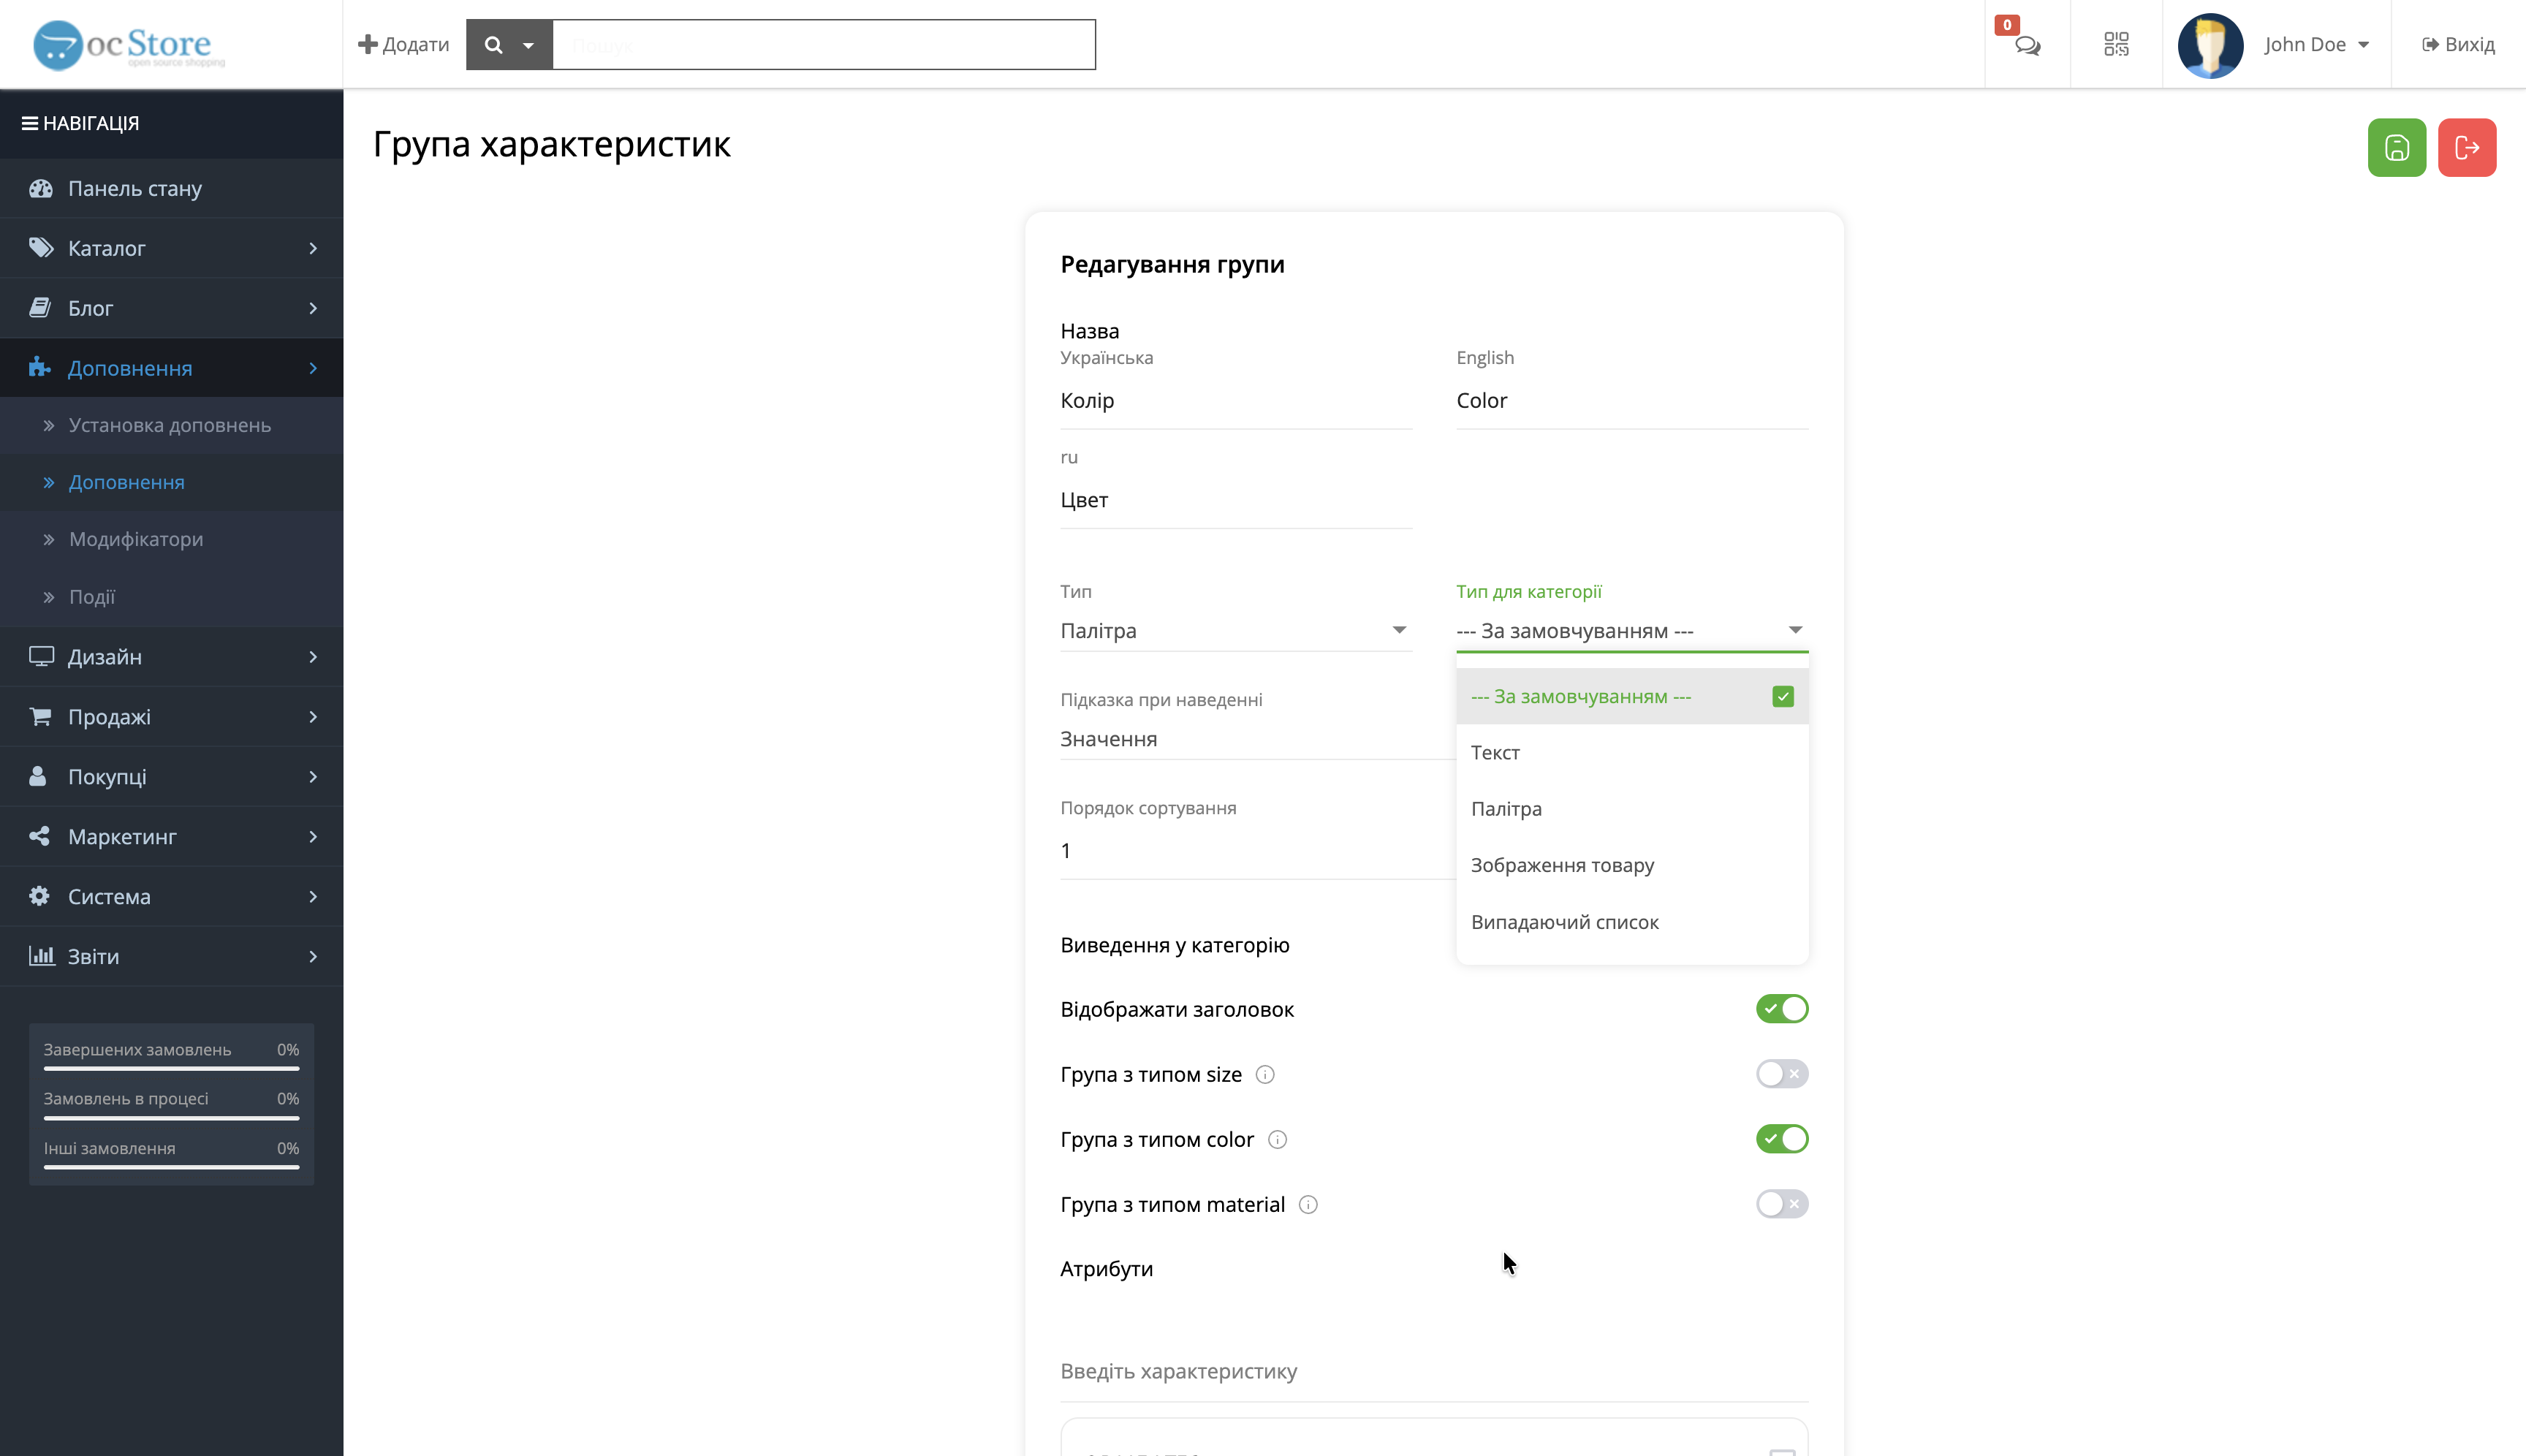Viewport: 2526px width, 1456px height.
Task: Click inside the Порядок сортування field
Action: tap(1235, 849)
